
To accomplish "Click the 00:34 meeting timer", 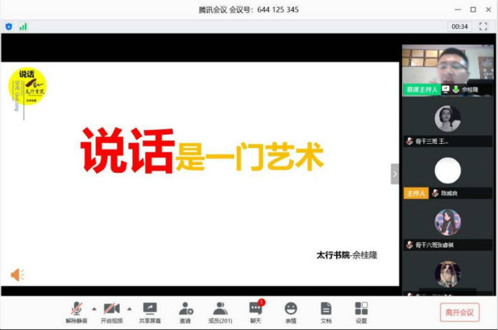I will [x=460, y=26].
